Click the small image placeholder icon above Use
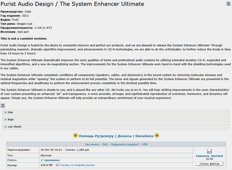This screenshot has height=170, width=232. point(3,105)
